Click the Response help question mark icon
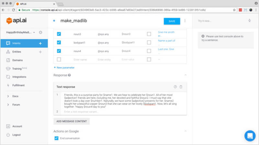 coord(69,75)
